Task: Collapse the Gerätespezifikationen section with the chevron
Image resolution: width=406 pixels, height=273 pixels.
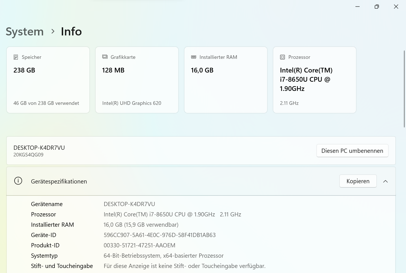Action: 386,181
